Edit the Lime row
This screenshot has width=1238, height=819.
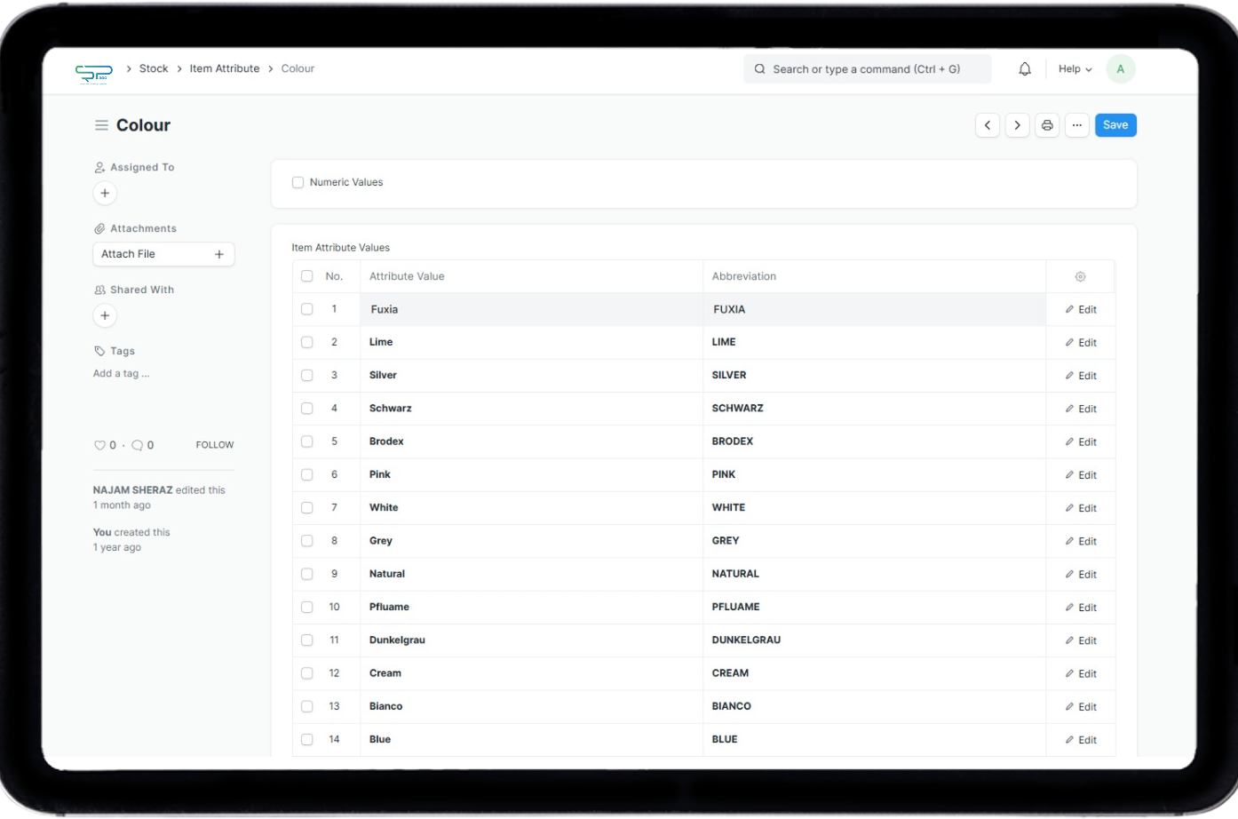(x=1081, y=343)
